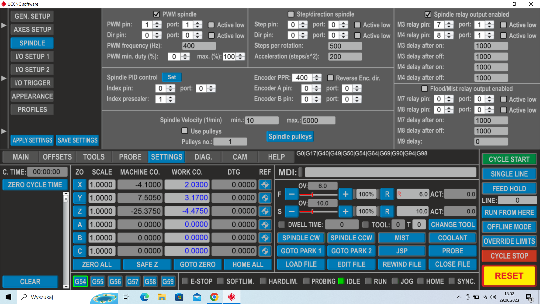Image resolution: width=540 pixels, height=304 pixels.
Task: Enable Flood/Mist relay output checkbox
Action: coord(424,89)
